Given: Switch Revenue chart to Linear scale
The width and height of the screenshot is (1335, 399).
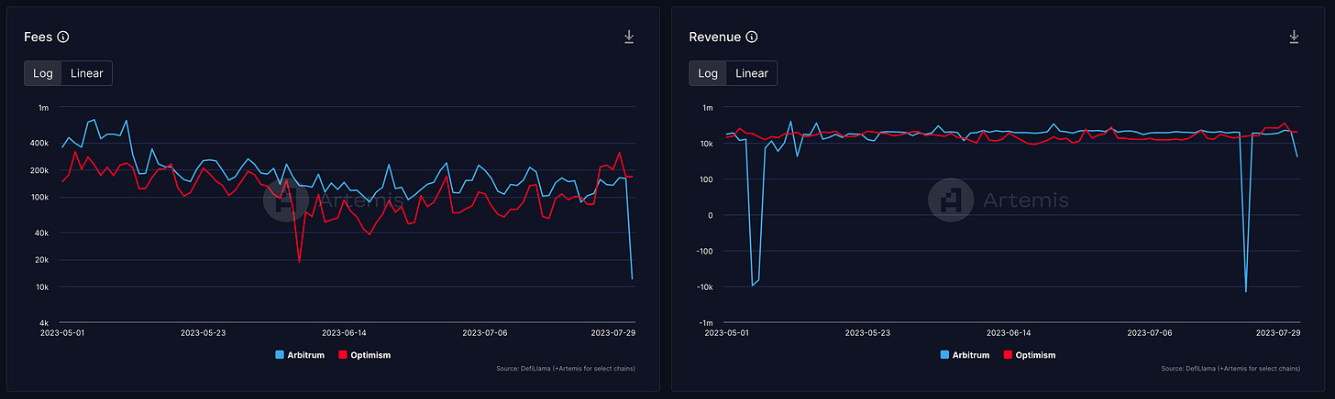Looking at the screenshot, I should click(752, 73).
